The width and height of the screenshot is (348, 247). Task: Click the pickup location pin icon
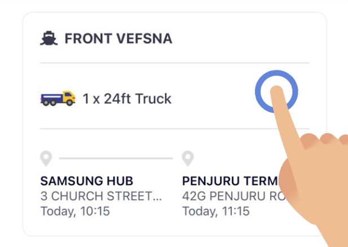[x=46, y=158]
